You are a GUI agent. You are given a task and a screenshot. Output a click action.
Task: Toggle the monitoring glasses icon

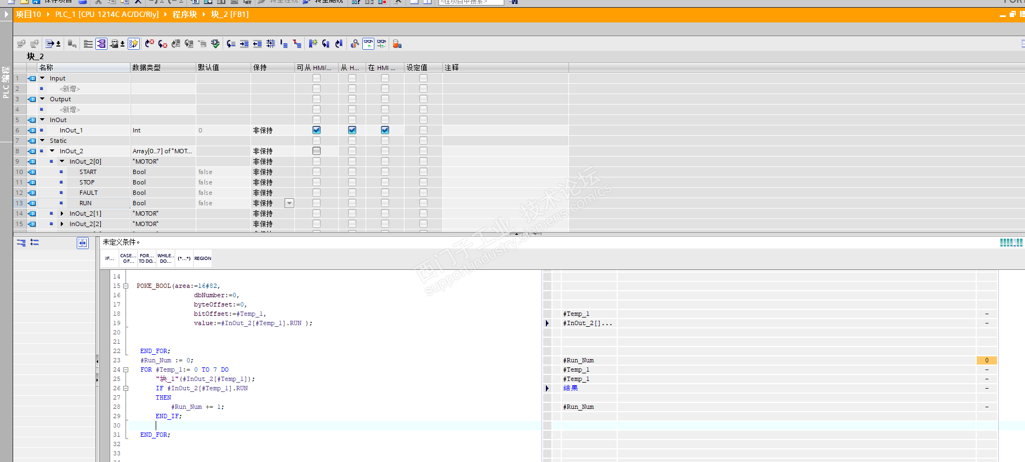tap(368, 44)
